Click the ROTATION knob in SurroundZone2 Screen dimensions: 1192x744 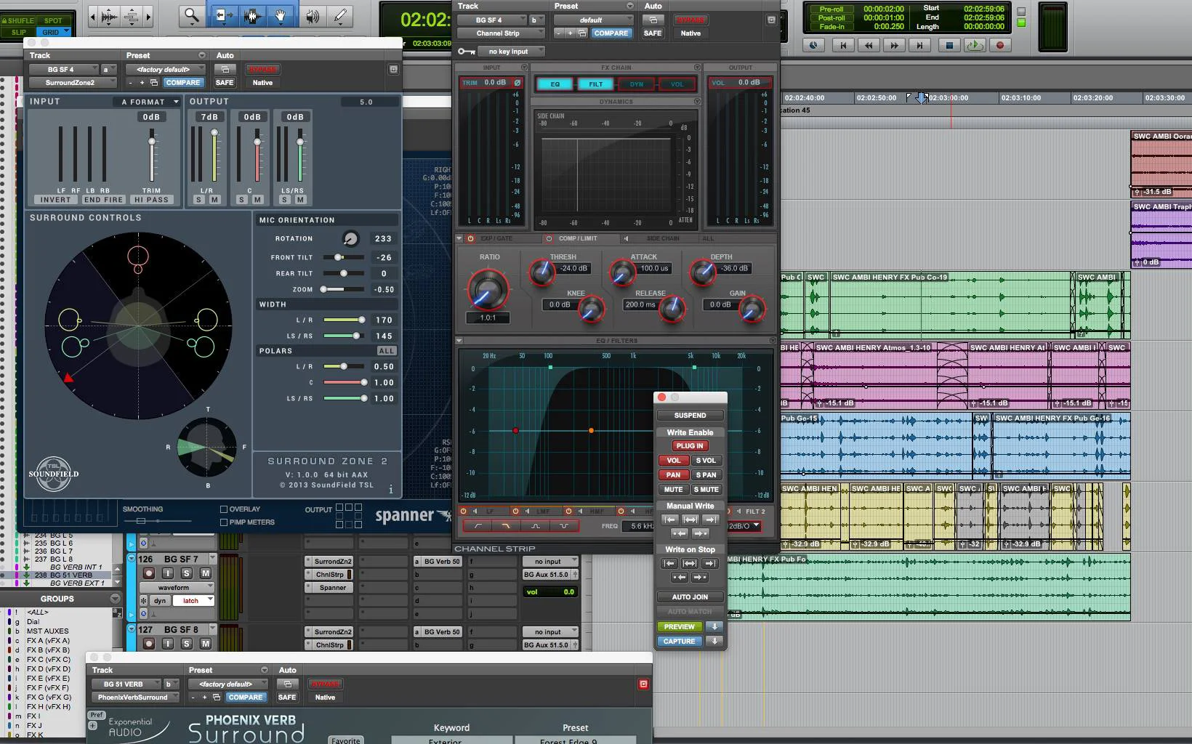pyautogui.click(x=350, y=238)
